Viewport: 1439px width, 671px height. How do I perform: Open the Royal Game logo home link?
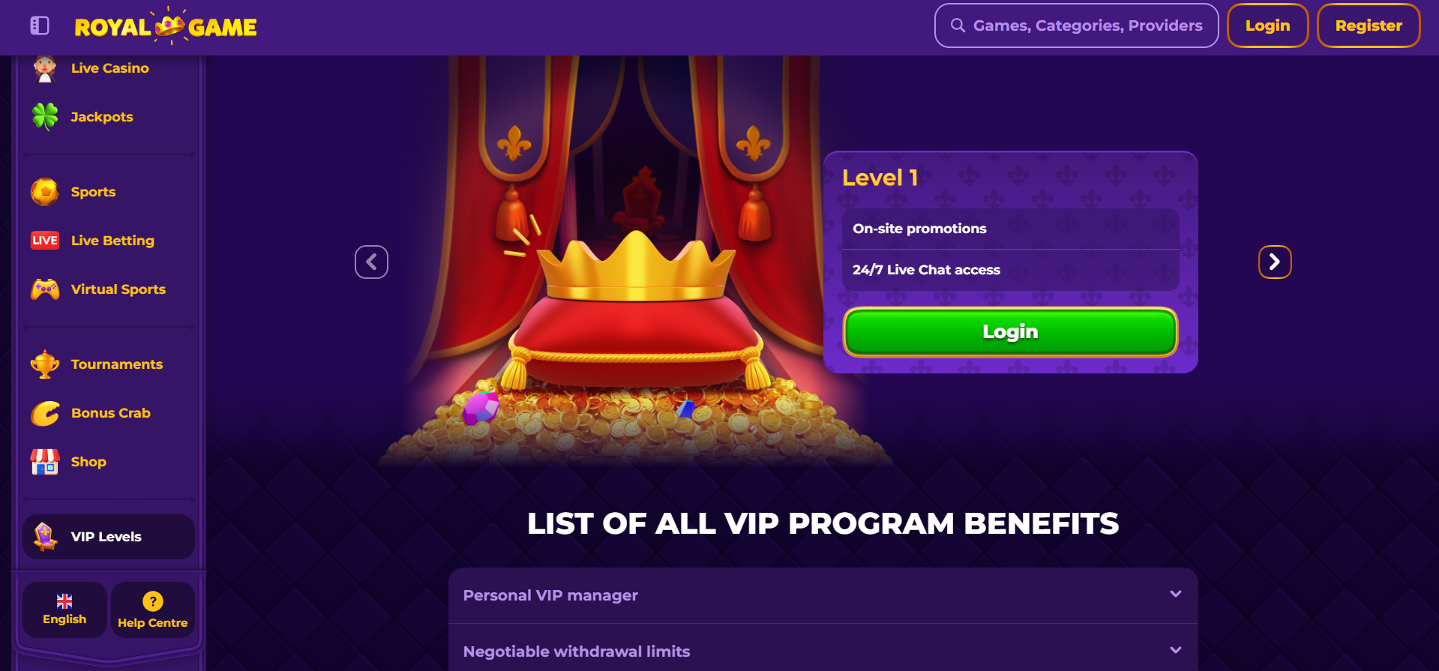point(166,26)
